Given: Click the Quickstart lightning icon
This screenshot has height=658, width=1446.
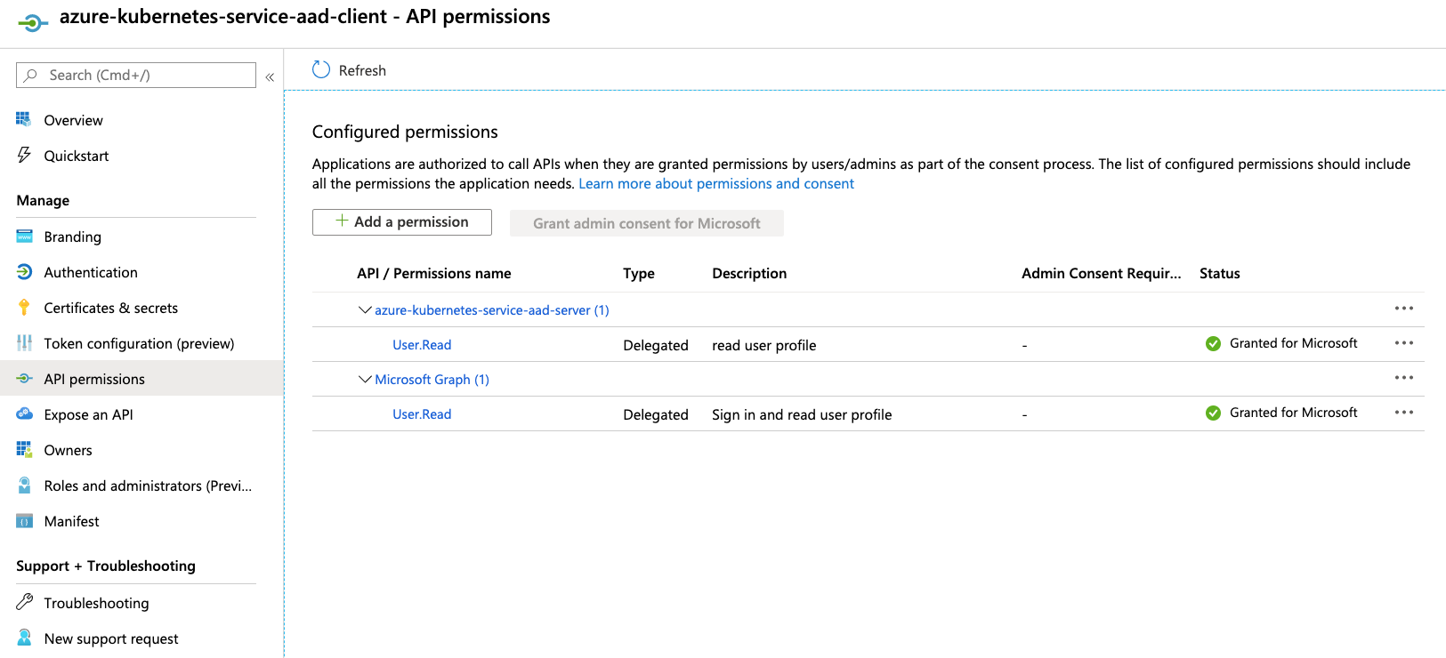Looking at the screenshot, I should click(x=24, y=155).
